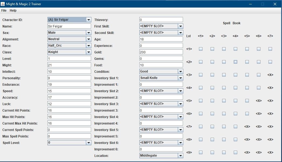This screenshot has width=282, height=162.
Task: Open the File menu
Action: point(4,11)
